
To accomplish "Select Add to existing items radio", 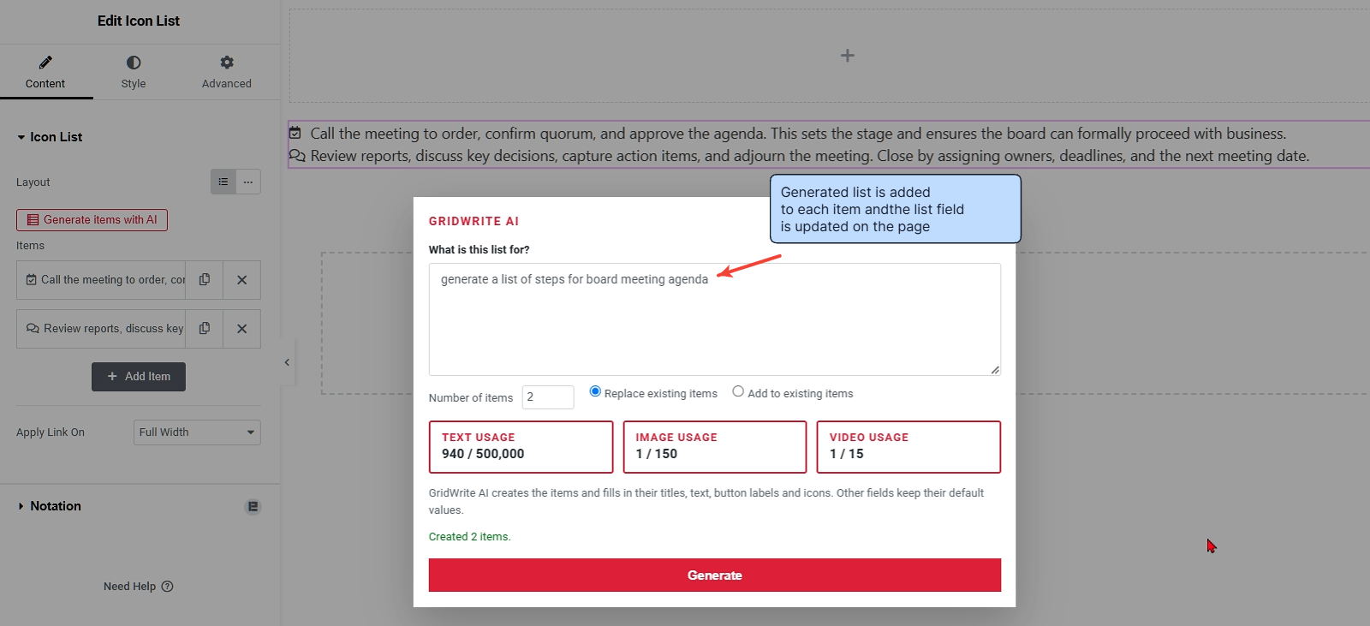I will (x=738, y=391).
